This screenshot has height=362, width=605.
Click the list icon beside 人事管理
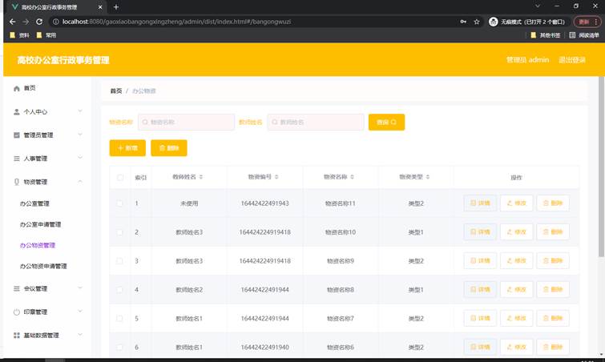pos(17,159)
